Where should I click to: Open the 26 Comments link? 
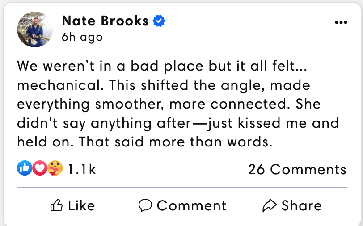click(297, 169)
